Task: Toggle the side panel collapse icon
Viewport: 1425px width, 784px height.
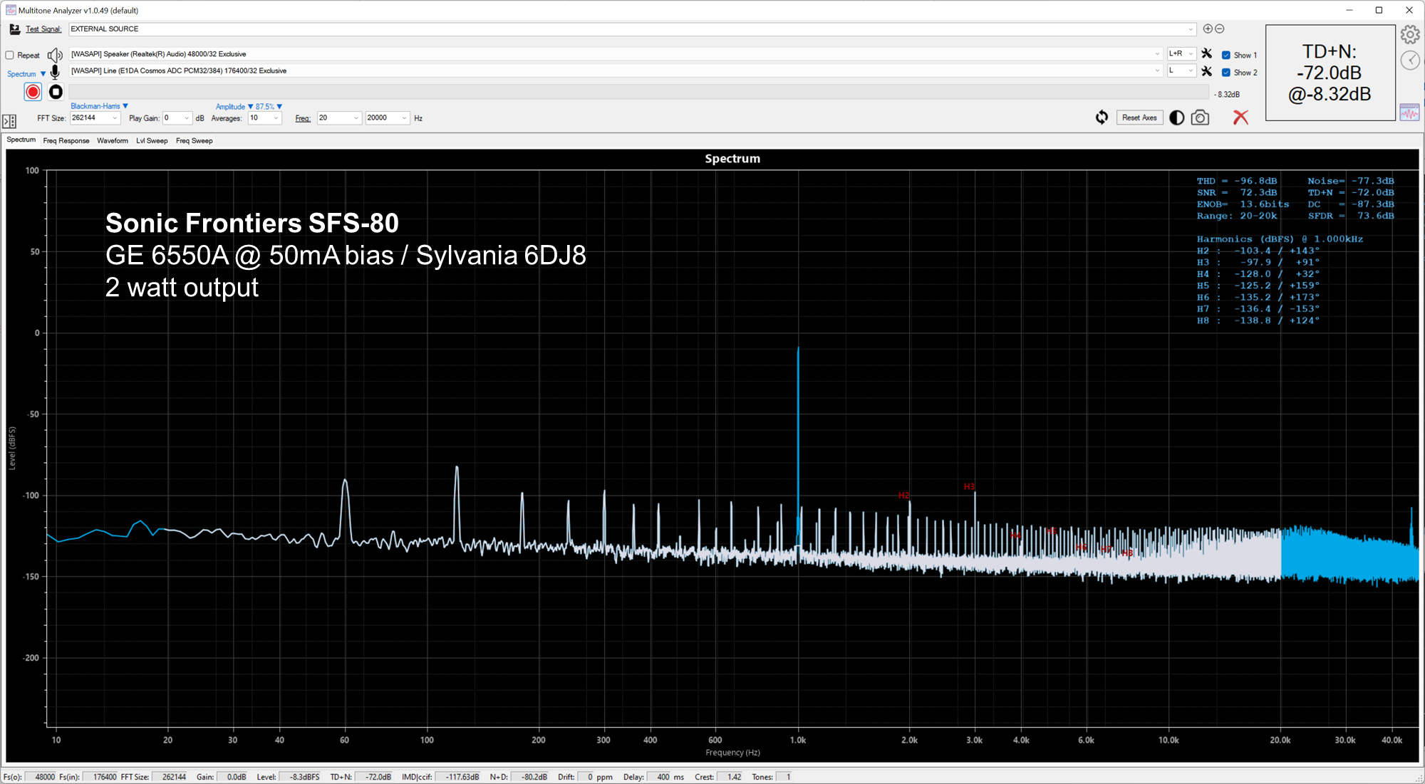Action: click(x=9, y=122)
